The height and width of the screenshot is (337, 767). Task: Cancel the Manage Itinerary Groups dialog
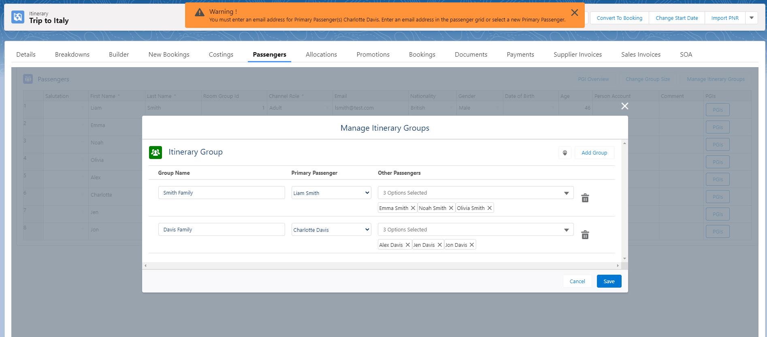[577, 281]
